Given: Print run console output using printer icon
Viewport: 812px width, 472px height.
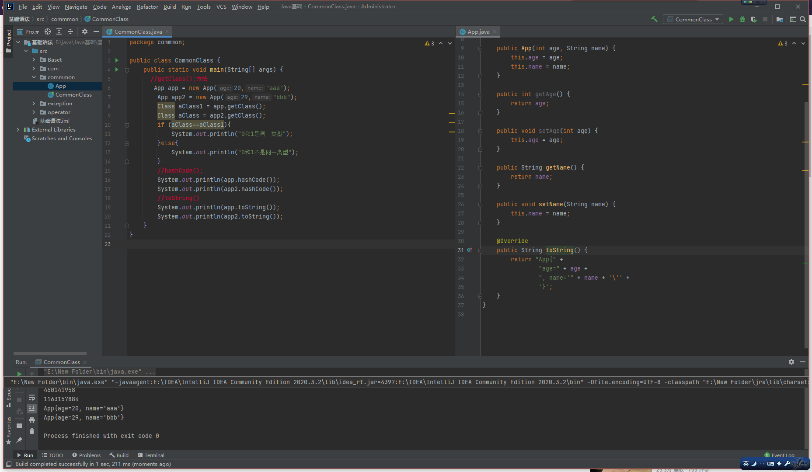Looking at the screenshot, I should (x=32, y=420).
